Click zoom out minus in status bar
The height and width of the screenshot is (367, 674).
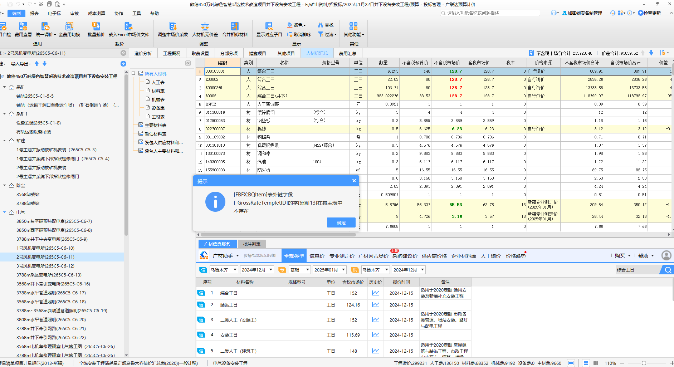point(622,363)
